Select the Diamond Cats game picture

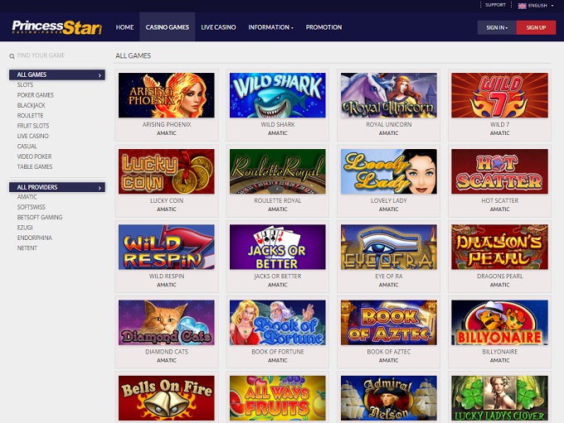tap(166, 323)
